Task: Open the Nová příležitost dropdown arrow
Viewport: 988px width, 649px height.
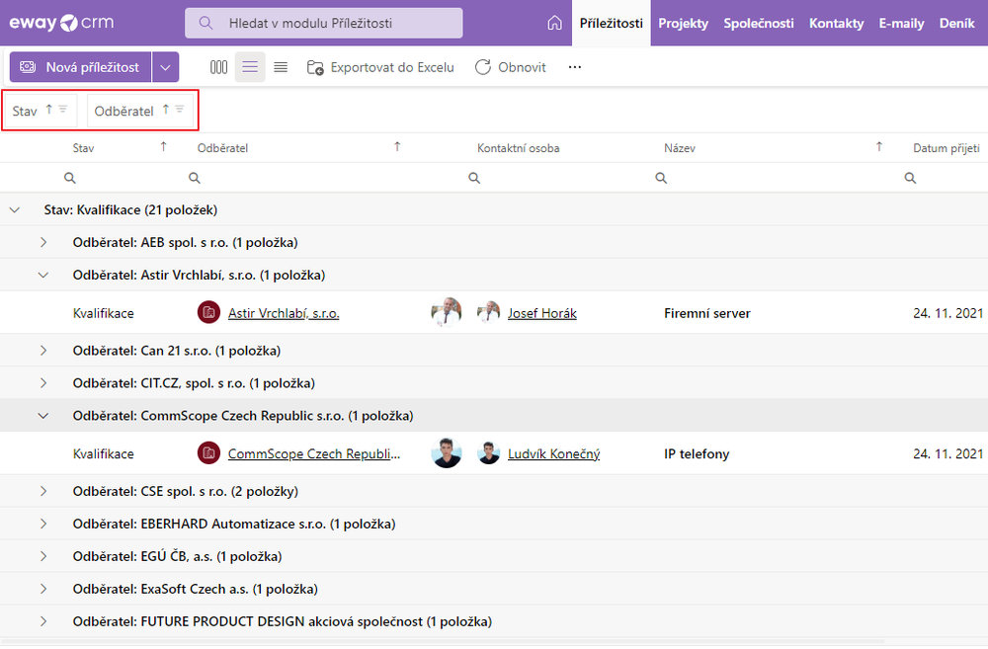Action: tap(165, 67)
